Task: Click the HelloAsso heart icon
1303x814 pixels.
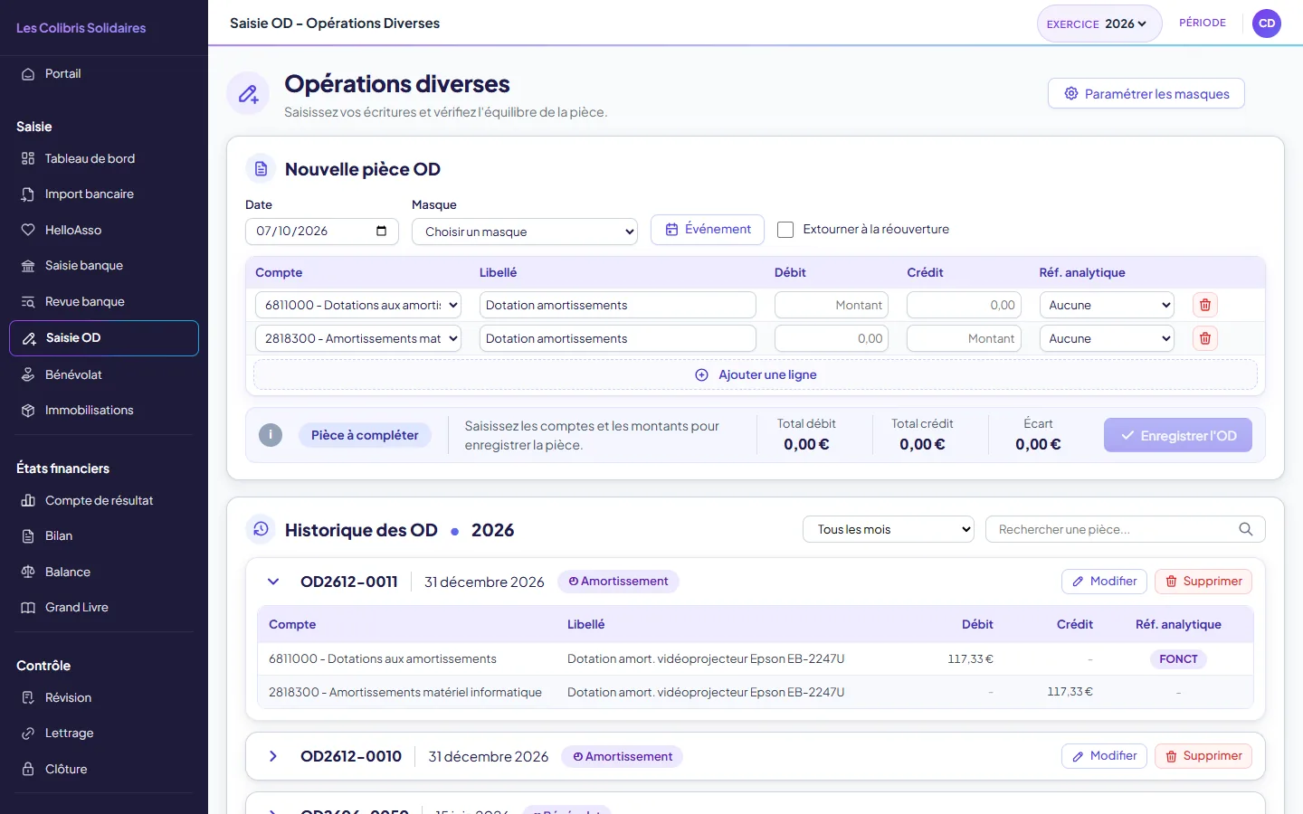Action: coord(28,230)
